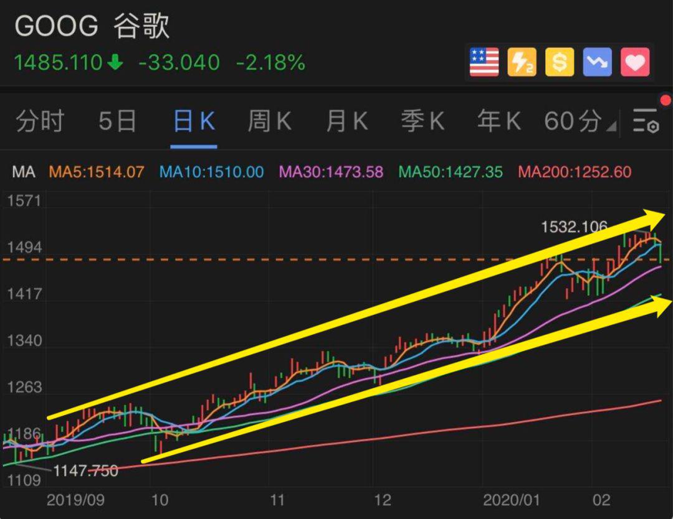Viewport: 673px width, 519px height.
Task: Tap the 2020/01 date axis label
Action: 512,500
